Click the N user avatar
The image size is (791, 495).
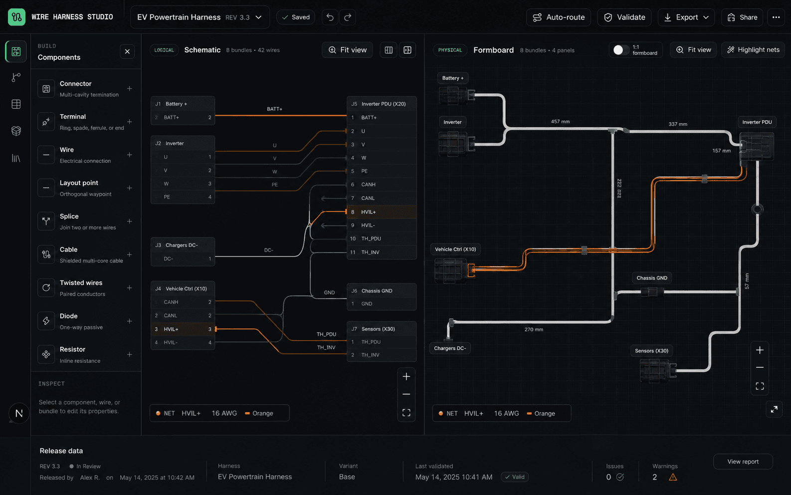[19, 413]
